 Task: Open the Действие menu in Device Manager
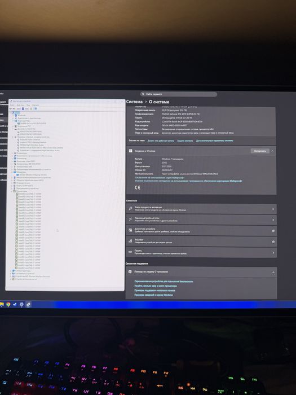[21, 105]
